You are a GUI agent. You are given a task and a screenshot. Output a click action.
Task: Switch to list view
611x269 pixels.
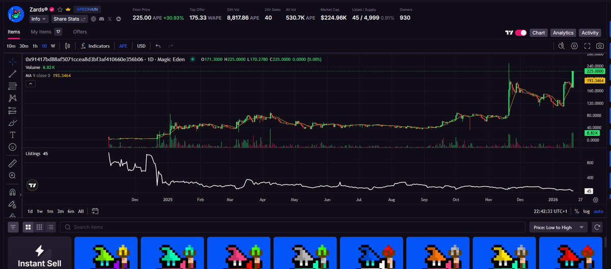[x=50, y=227]
